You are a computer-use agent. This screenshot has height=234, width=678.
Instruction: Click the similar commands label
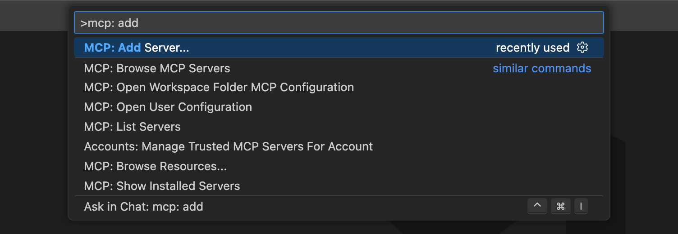tap(541, 68)
